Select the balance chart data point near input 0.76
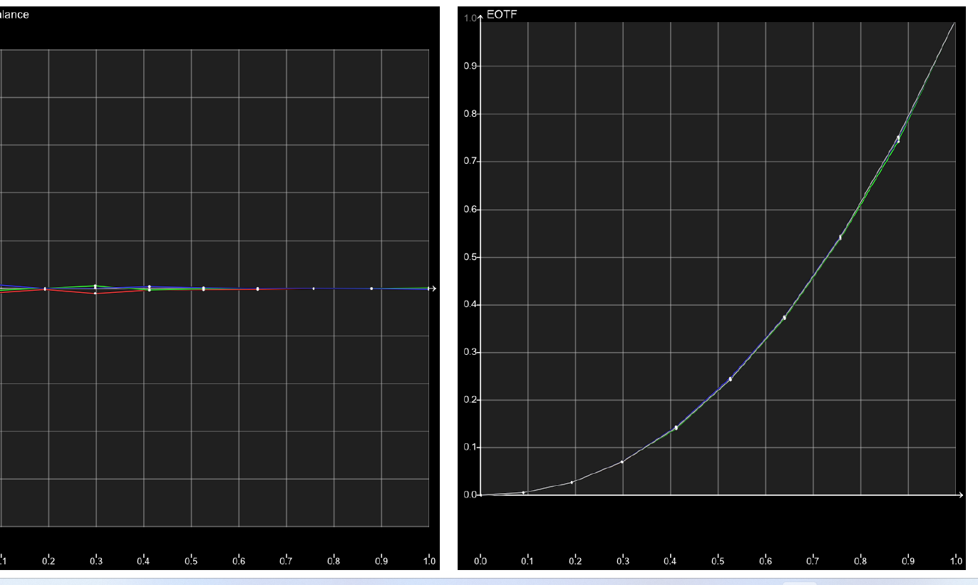978x585 pixels. click(x=314, y=289)
